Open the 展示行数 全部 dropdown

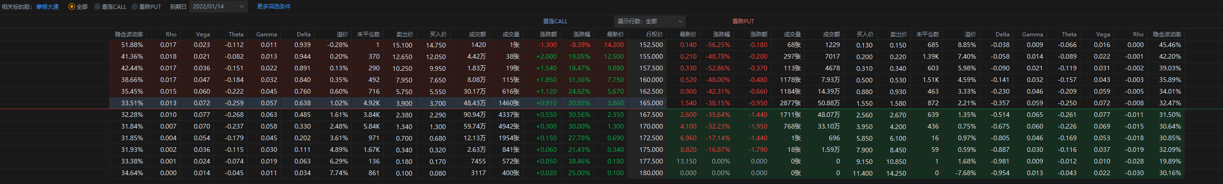[x=650, y=21]
